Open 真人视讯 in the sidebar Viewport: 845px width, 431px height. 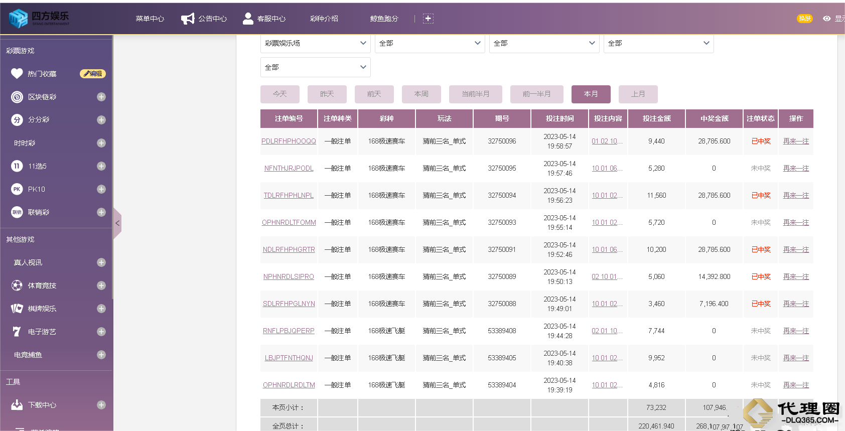28,262
